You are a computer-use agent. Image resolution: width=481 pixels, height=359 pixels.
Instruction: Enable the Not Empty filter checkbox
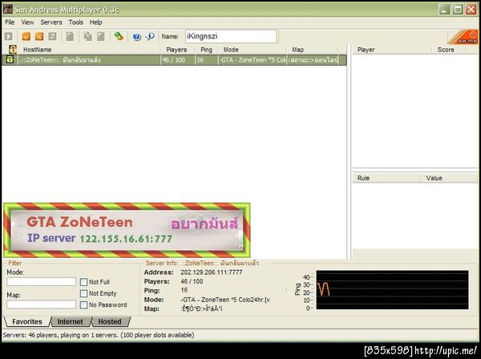click(x=83, y=293)
